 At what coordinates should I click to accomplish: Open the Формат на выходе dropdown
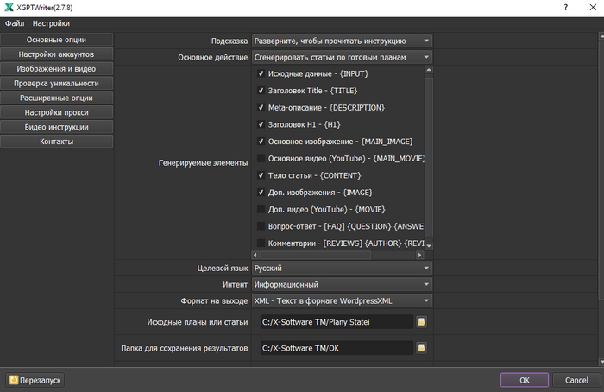point(342,300)
